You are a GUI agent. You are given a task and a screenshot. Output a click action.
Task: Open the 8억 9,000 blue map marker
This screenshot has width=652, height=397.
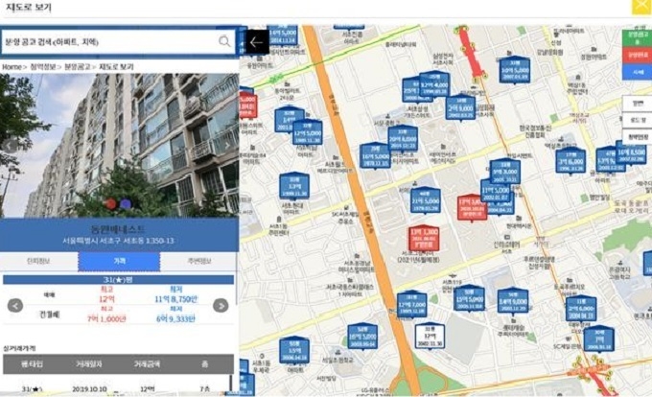[x=513, y=301]
